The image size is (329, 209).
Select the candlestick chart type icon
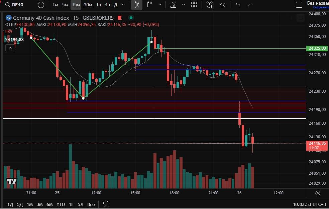point(136,5)
